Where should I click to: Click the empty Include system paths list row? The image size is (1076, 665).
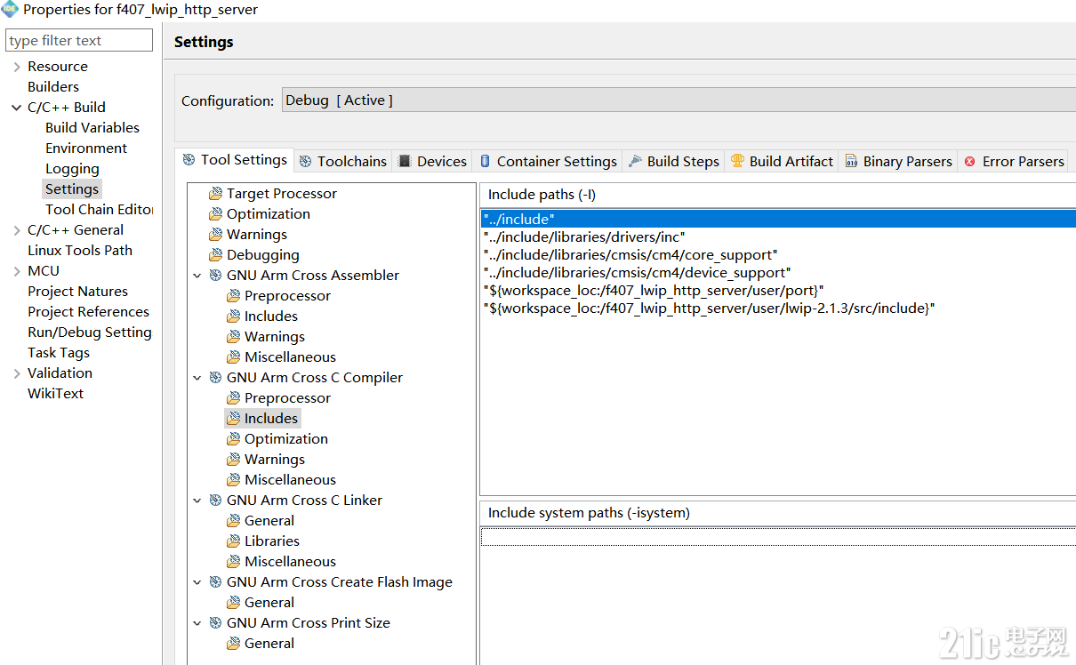778,536
